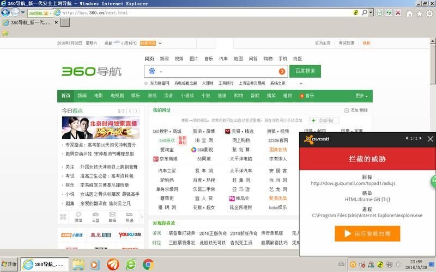The width and height of the screenshot is (436, 272).
Task: Click the magnifier search icon in address bar
Action: point(364,13)
